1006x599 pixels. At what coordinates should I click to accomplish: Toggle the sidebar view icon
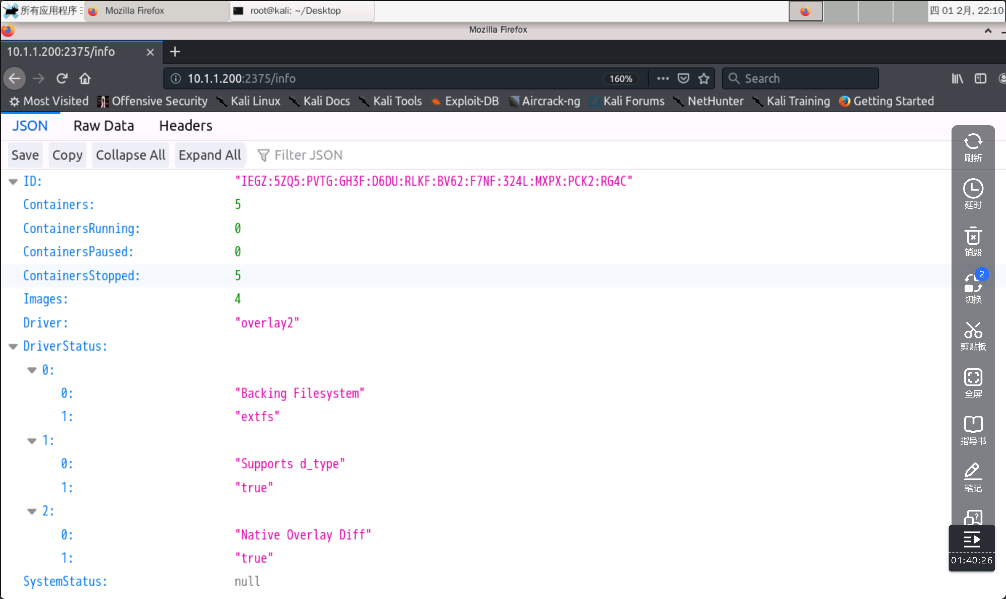coord(980,78)
